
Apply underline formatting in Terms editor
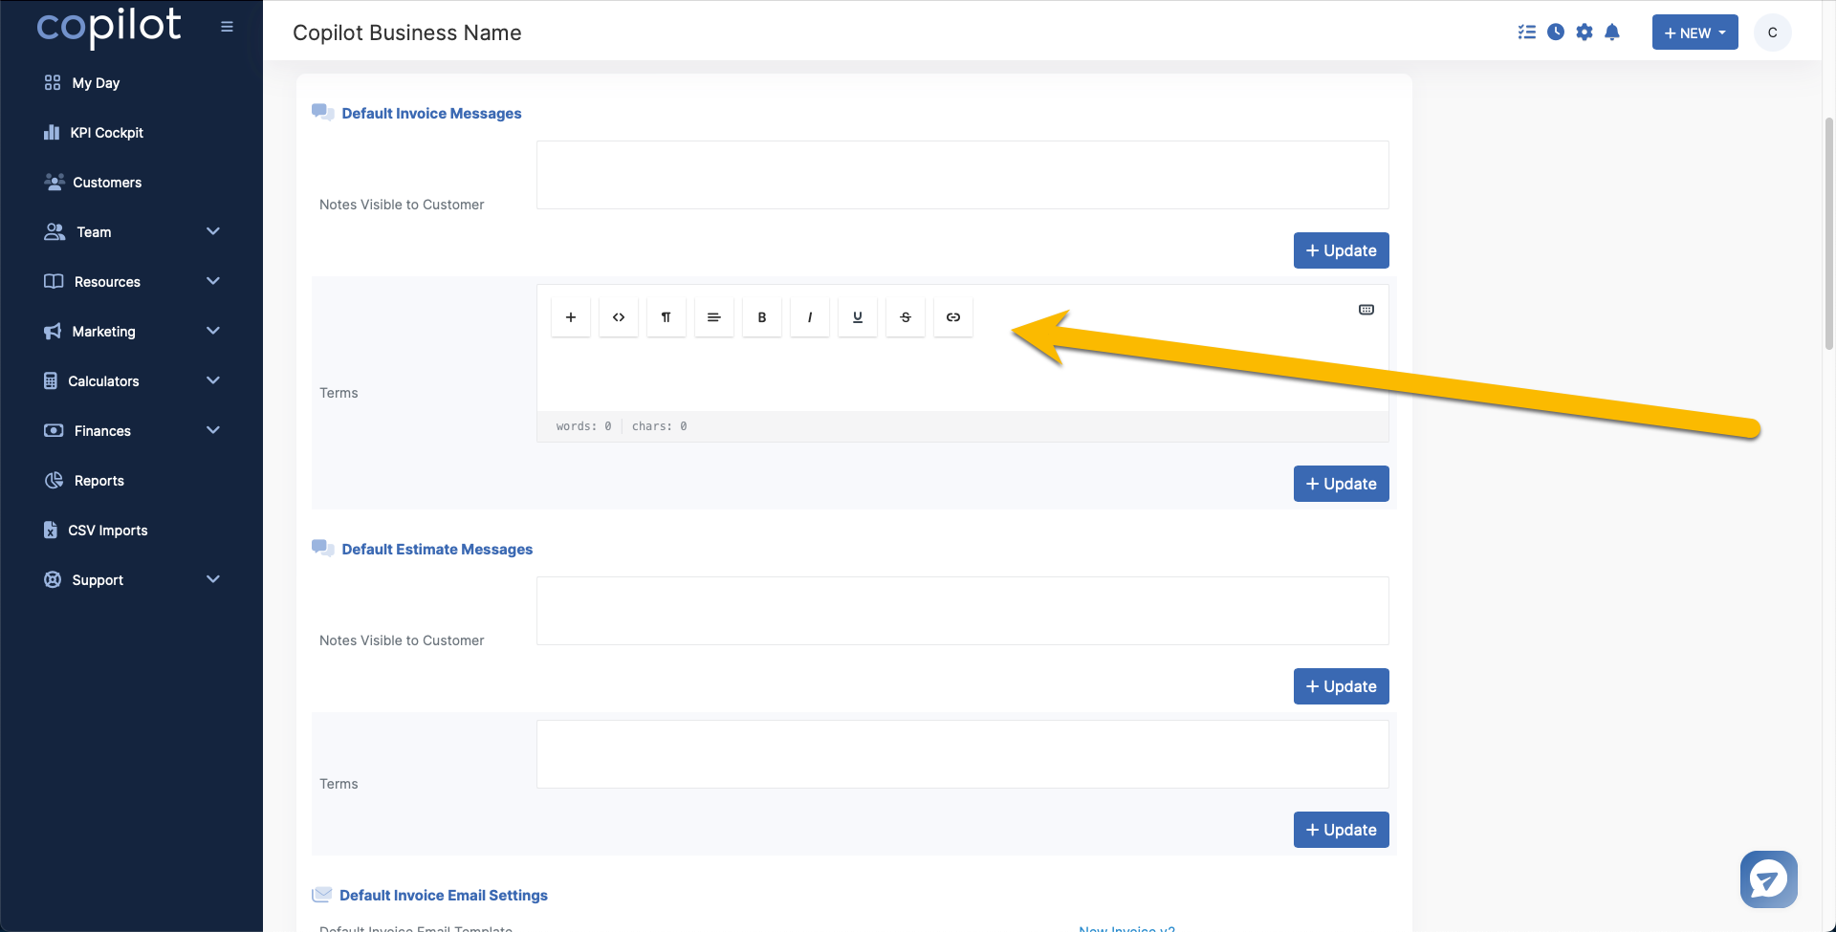(858, 317)
